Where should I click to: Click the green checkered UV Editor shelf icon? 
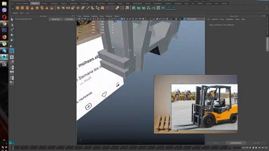coord(158,8)
